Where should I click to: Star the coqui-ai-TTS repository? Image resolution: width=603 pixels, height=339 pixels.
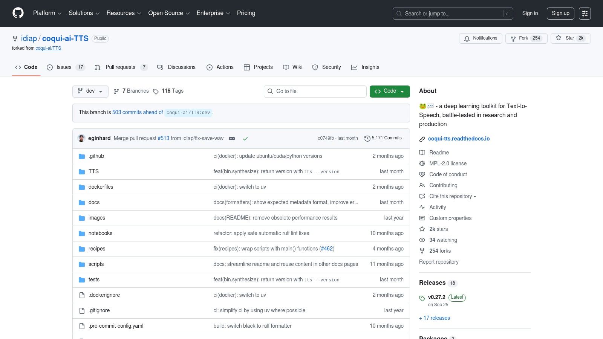coord(570,38)
